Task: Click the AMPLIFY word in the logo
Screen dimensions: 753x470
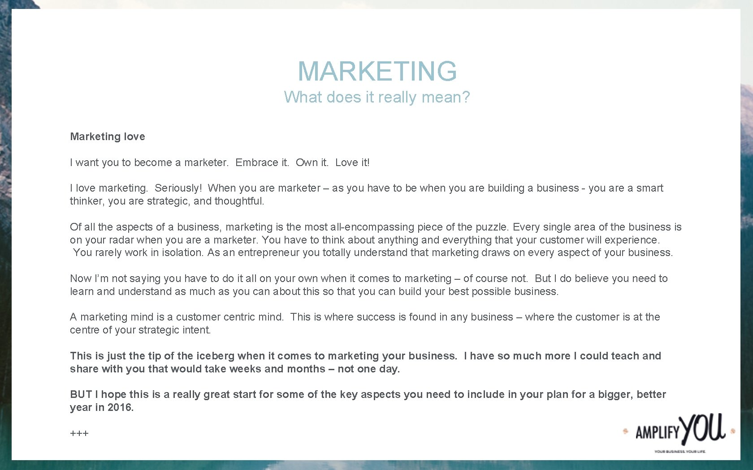Action: pos(658,432)
